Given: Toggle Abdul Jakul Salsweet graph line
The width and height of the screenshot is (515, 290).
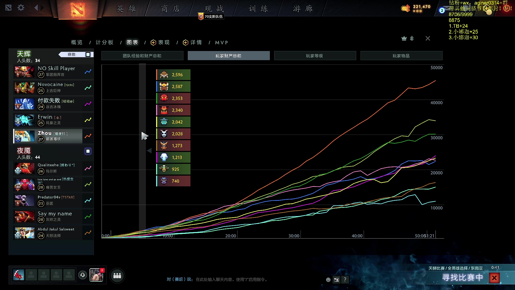Looking at the screenshot, I should tap(88, 233).
